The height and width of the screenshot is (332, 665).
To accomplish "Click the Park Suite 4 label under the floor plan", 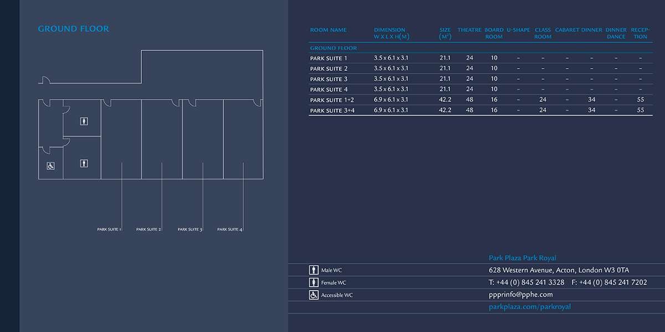I will point(230,229).
